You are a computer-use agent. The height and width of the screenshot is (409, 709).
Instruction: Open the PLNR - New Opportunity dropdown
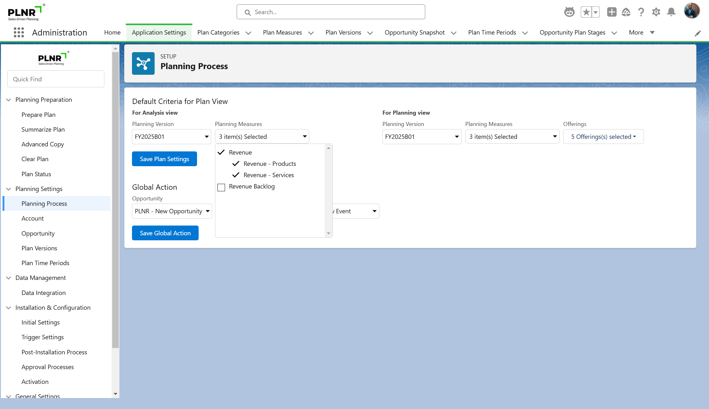172,211
